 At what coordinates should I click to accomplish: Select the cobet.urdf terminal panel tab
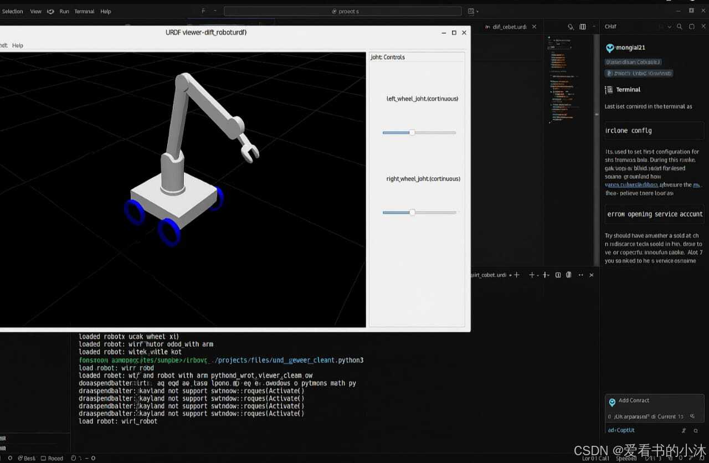489,275
